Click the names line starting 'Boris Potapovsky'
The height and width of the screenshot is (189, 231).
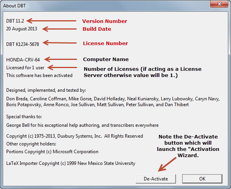(x=97, y=105)
